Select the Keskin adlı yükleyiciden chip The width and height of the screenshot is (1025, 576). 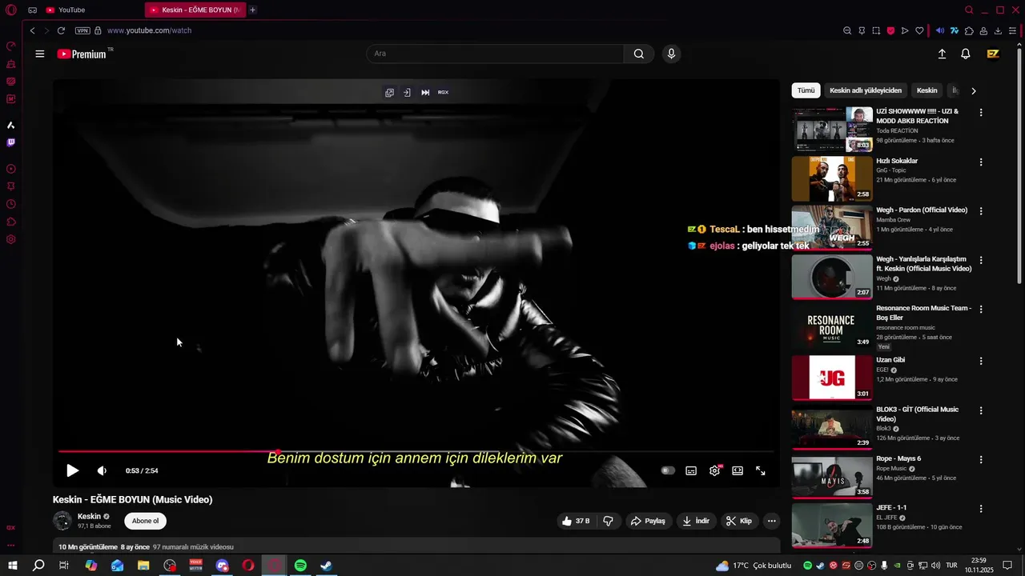coord(866,90)
